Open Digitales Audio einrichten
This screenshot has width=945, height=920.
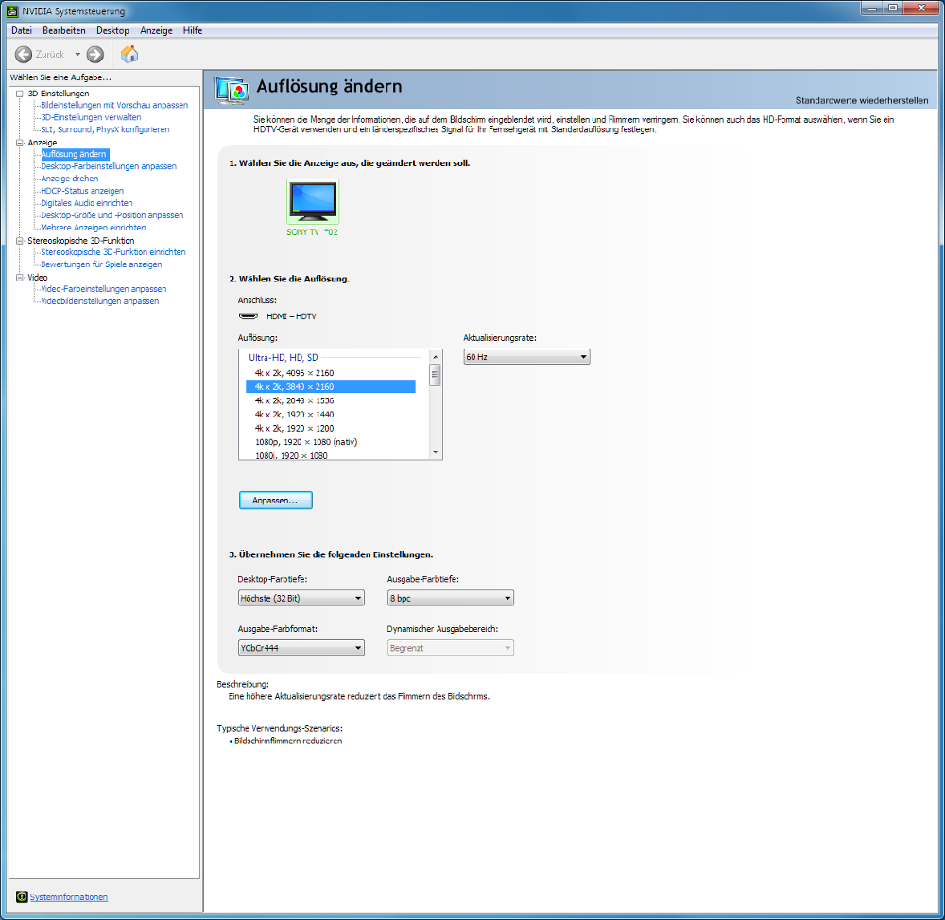point(87,203)
